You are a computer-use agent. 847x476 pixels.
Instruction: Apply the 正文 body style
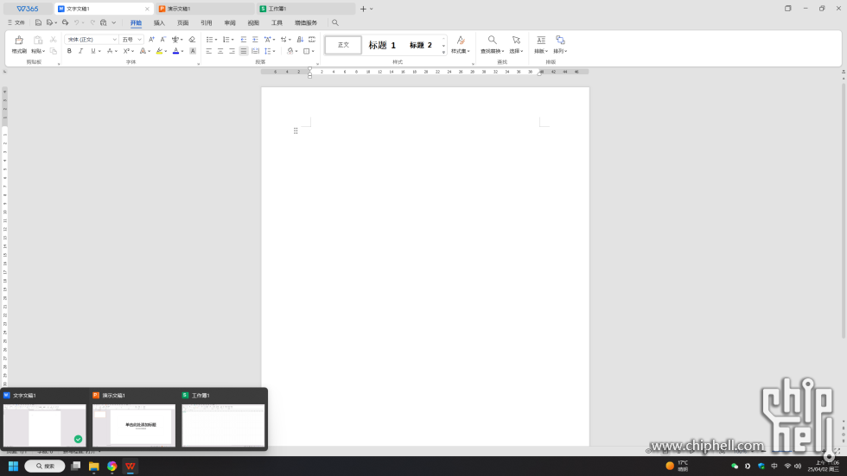tap(343, 45)
